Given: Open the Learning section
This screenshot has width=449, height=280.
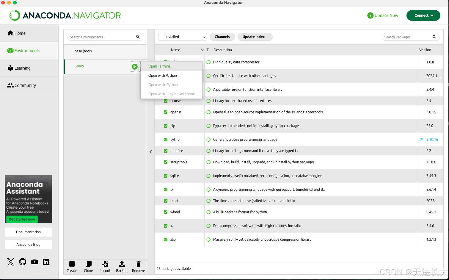Looking at the screenshot, I should point(29,68).
